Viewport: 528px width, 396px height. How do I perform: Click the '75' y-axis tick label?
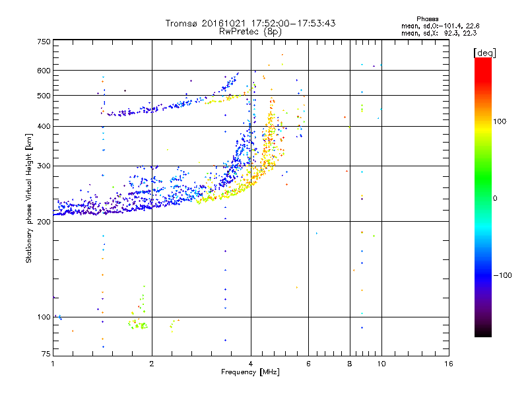click(46, 354)
